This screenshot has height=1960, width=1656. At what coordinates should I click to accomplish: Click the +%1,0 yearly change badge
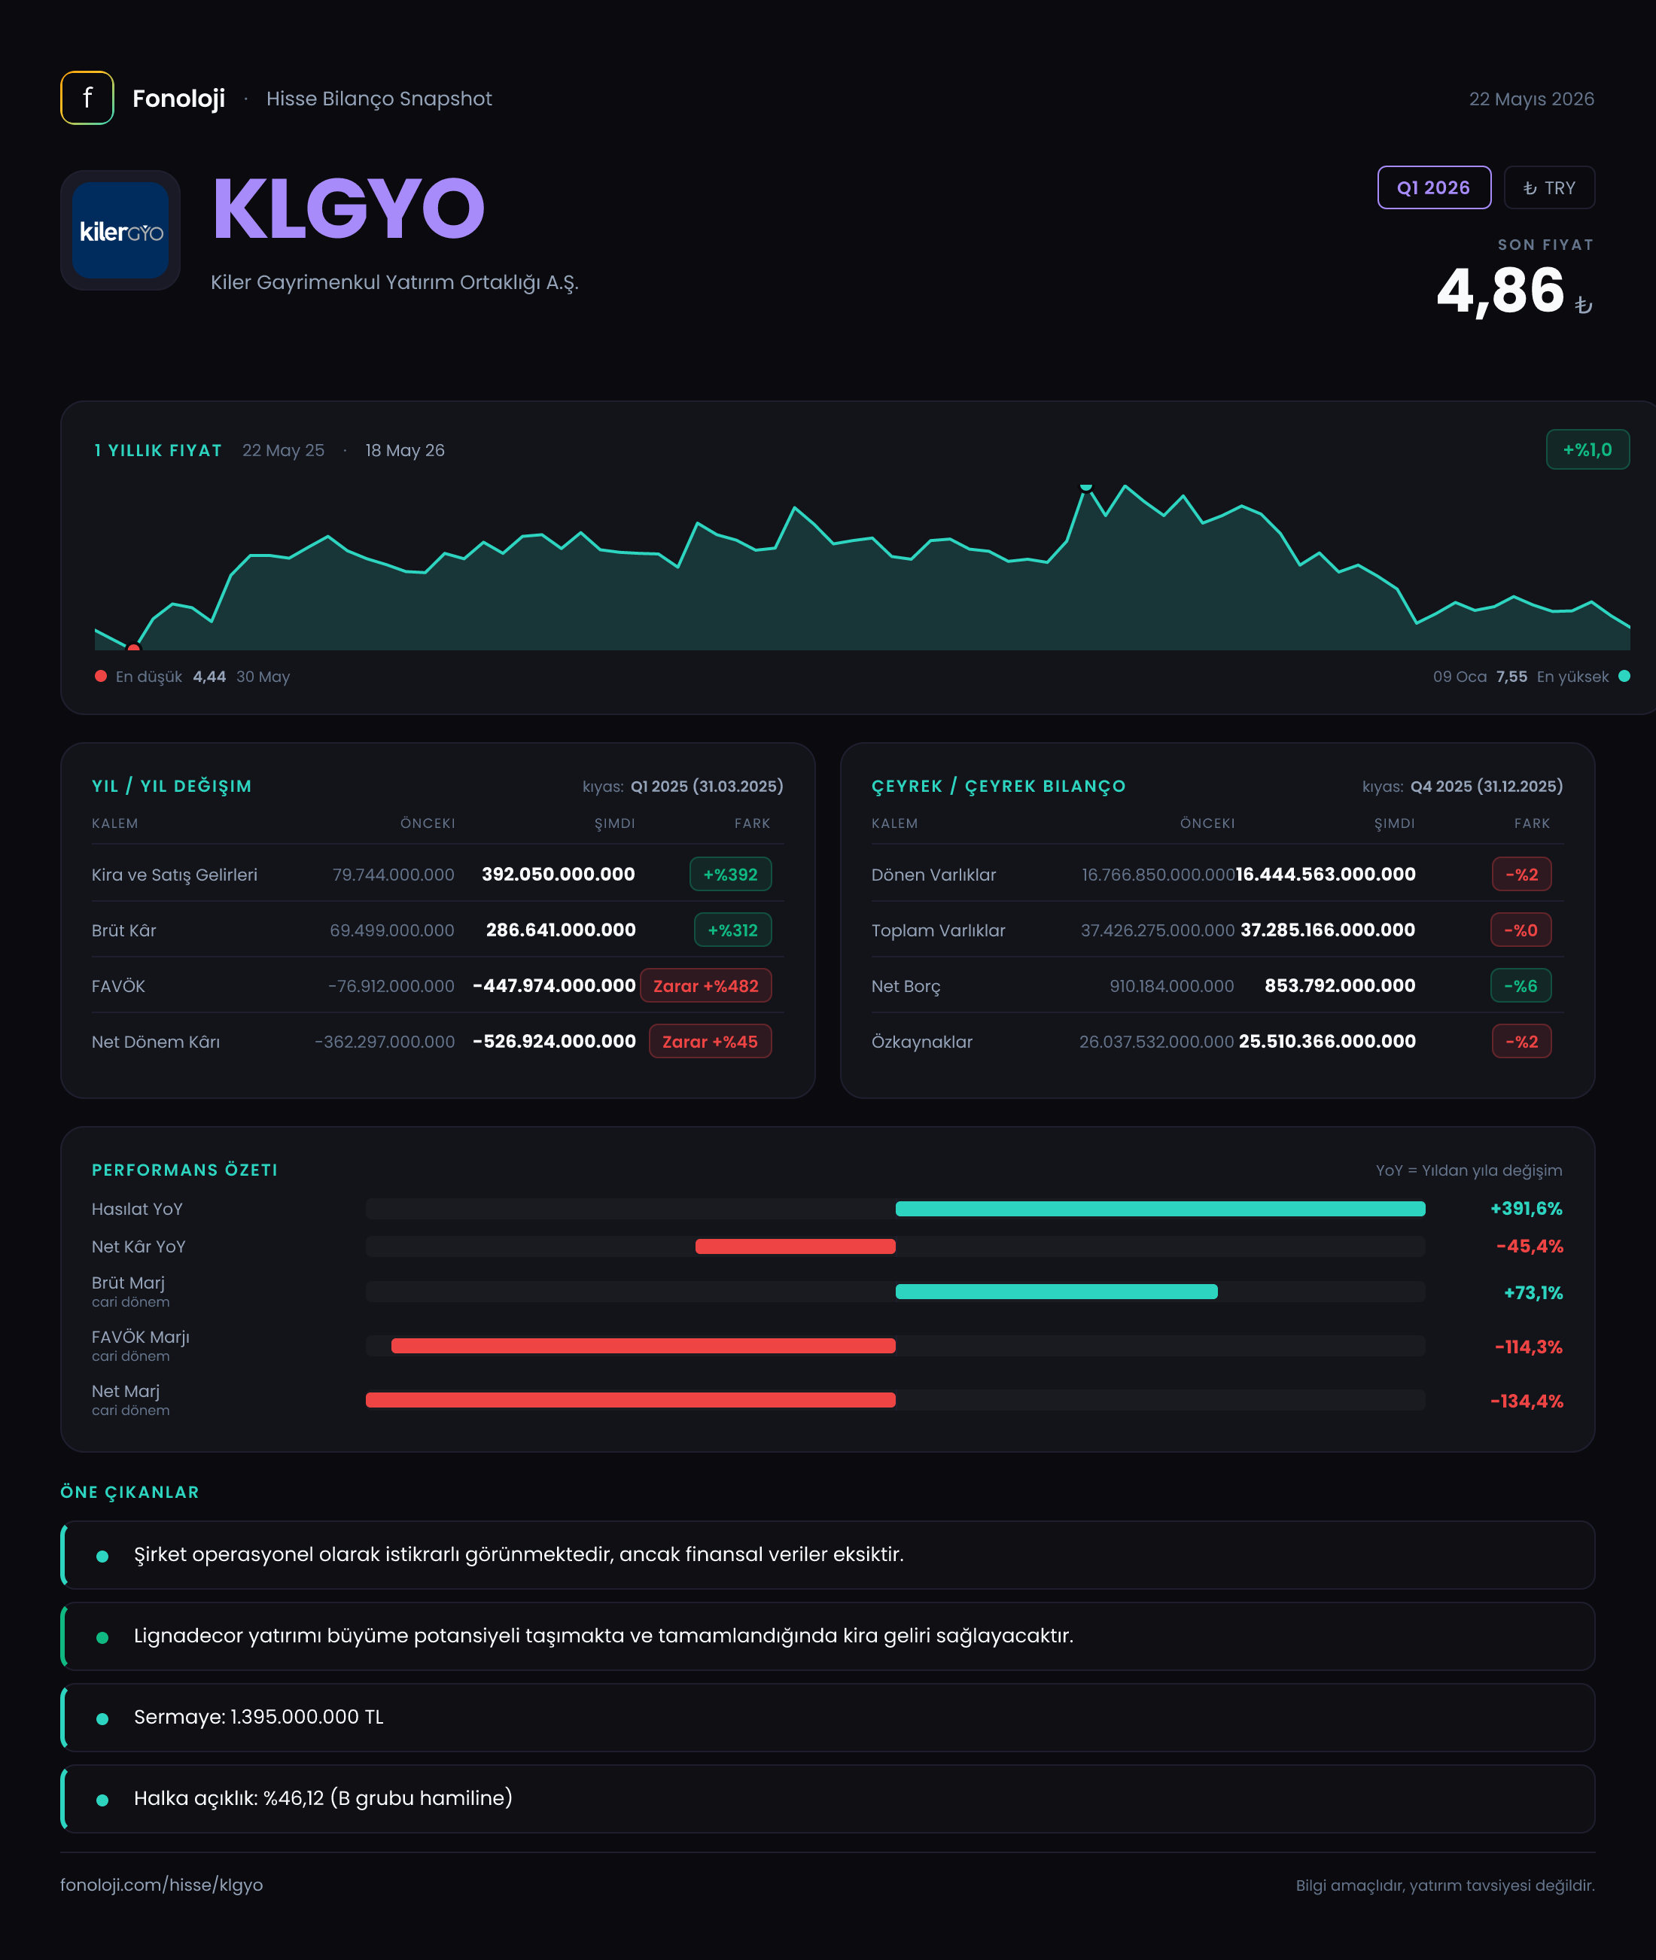pos(1588,449)
